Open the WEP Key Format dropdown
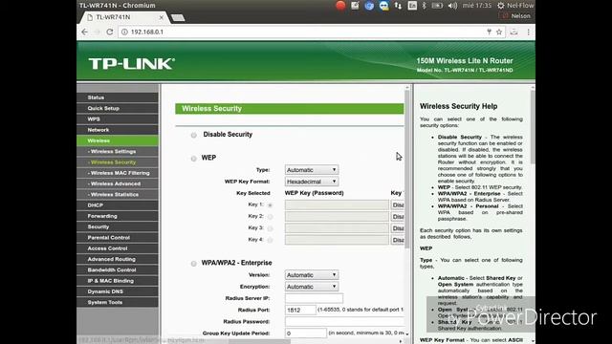 click(x=312, y=182)
